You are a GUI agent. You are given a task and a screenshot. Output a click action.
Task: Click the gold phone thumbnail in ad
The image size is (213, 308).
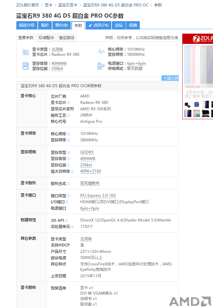197,113
